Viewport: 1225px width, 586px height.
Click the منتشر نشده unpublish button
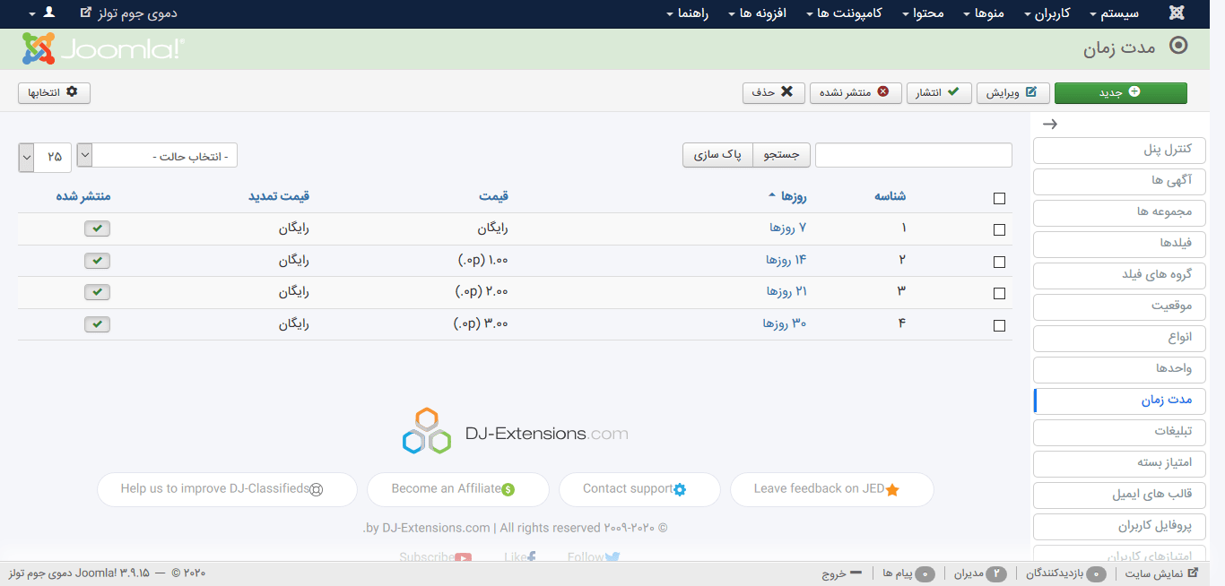tap(856, 93)
